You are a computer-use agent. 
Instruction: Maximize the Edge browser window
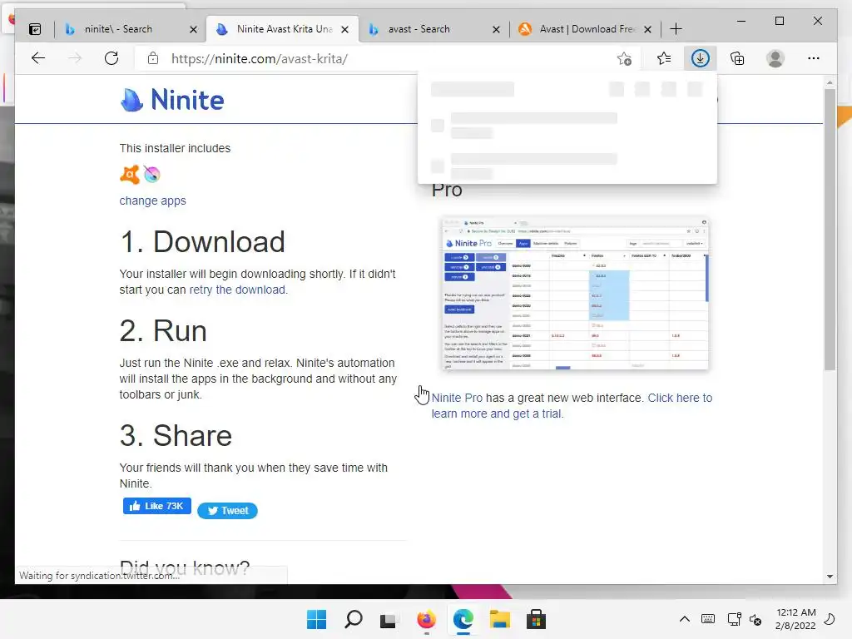[779, 21]
